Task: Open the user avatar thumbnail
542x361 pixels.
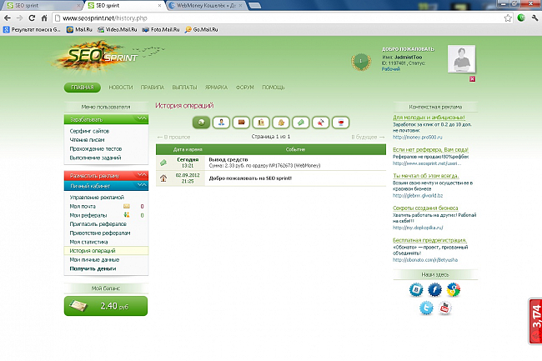Action: [x=461, y=58]
